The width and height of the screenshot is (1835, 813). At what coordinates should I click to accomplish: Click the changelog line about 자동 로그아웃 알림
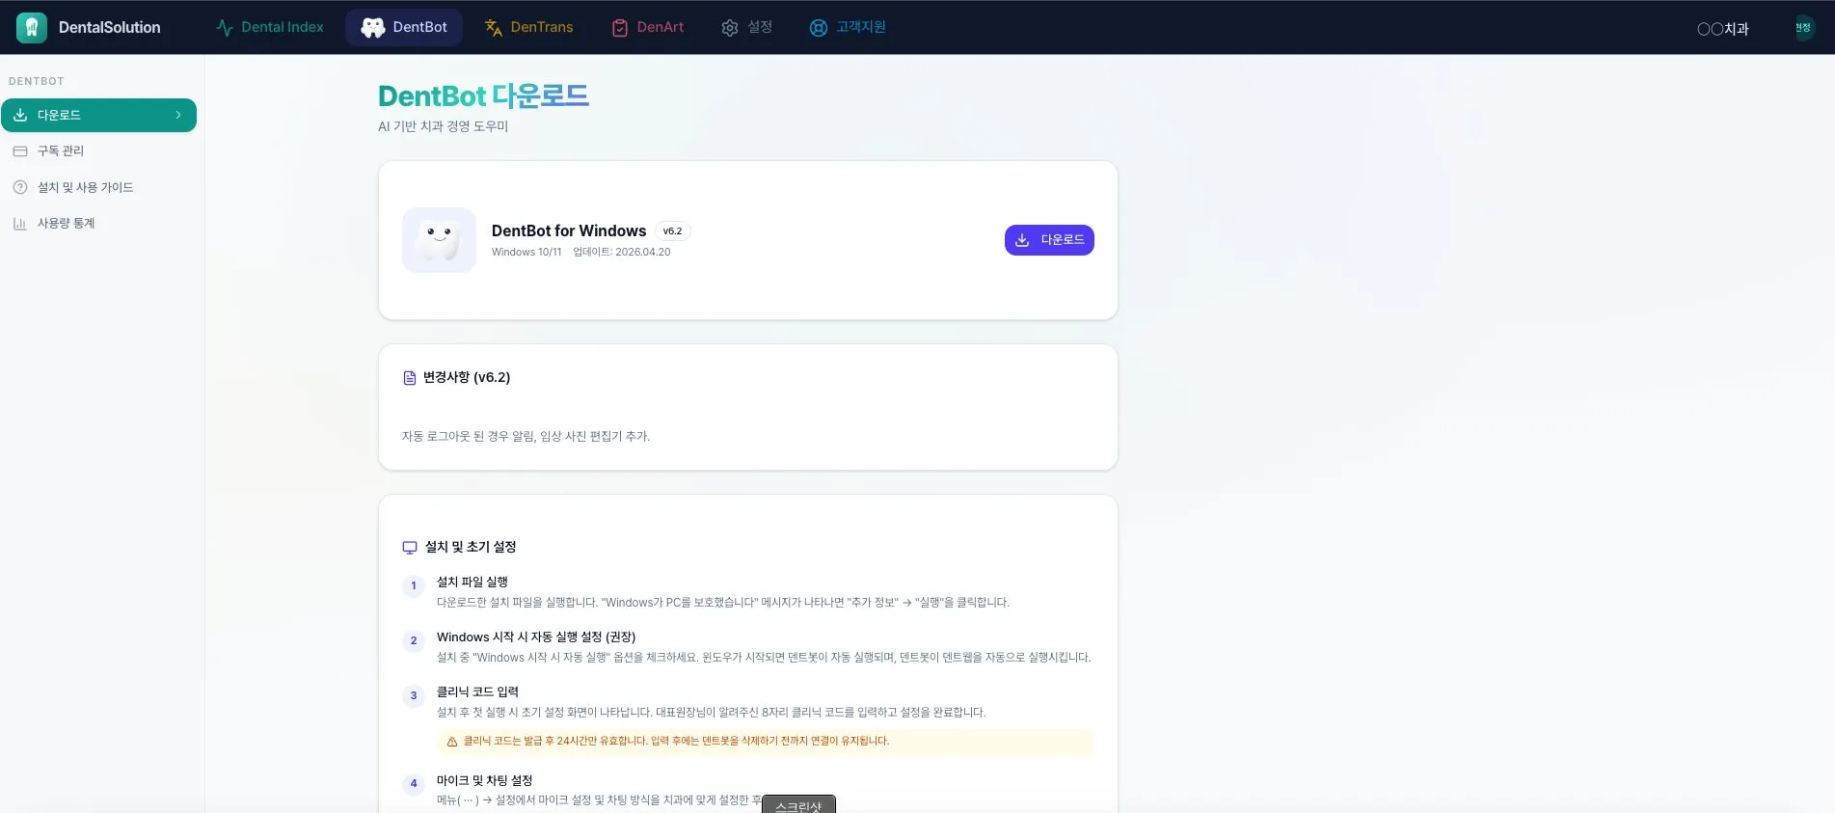[526, 436]
